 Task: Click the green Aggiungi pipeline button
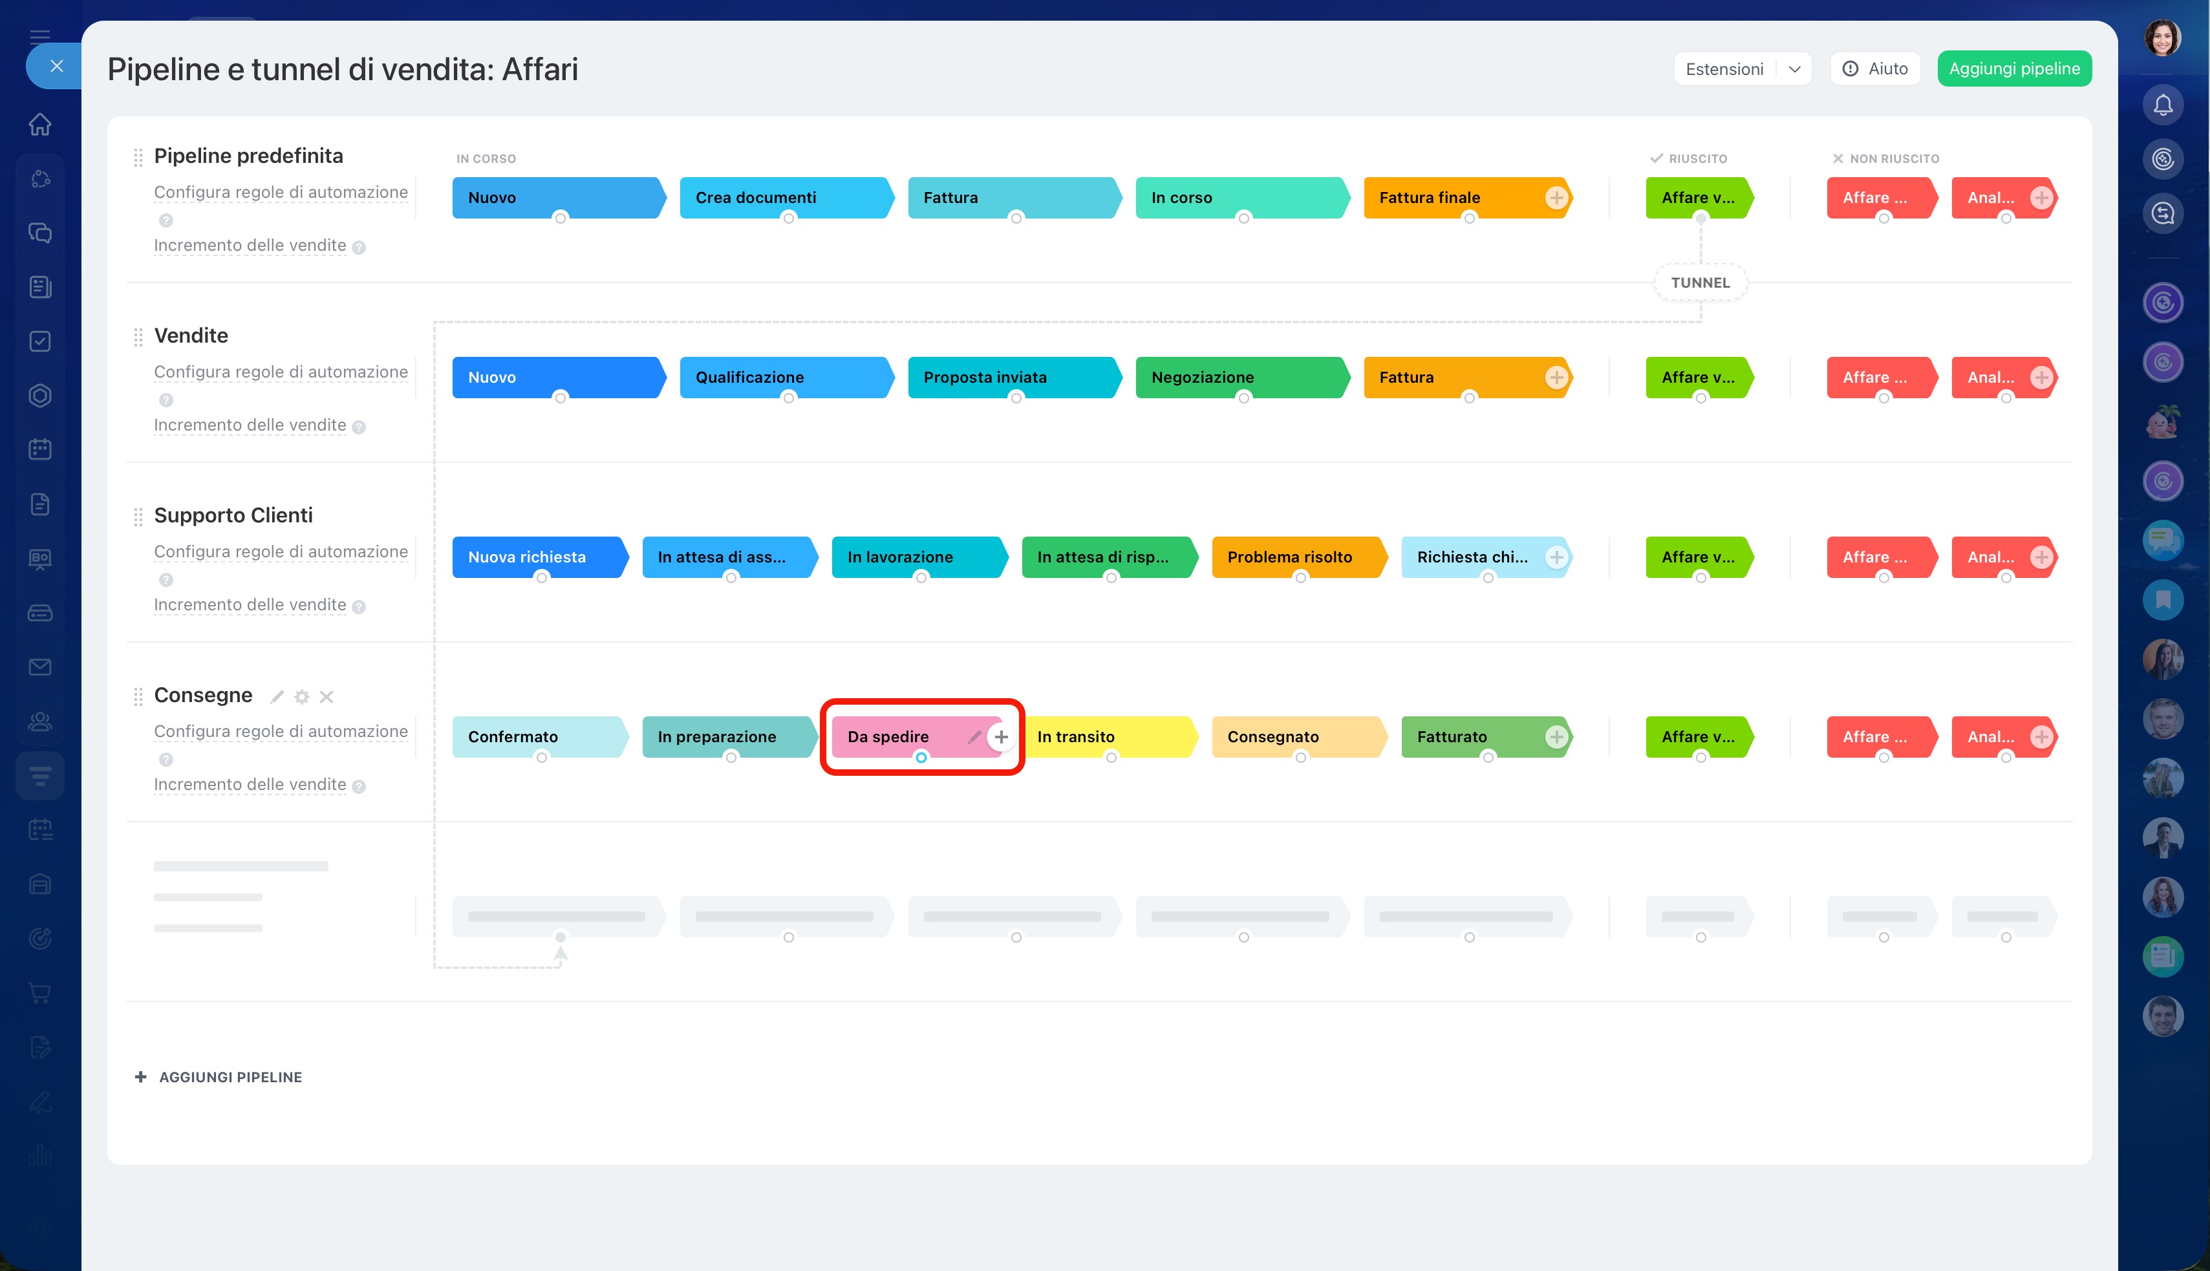click(2015, 69)
